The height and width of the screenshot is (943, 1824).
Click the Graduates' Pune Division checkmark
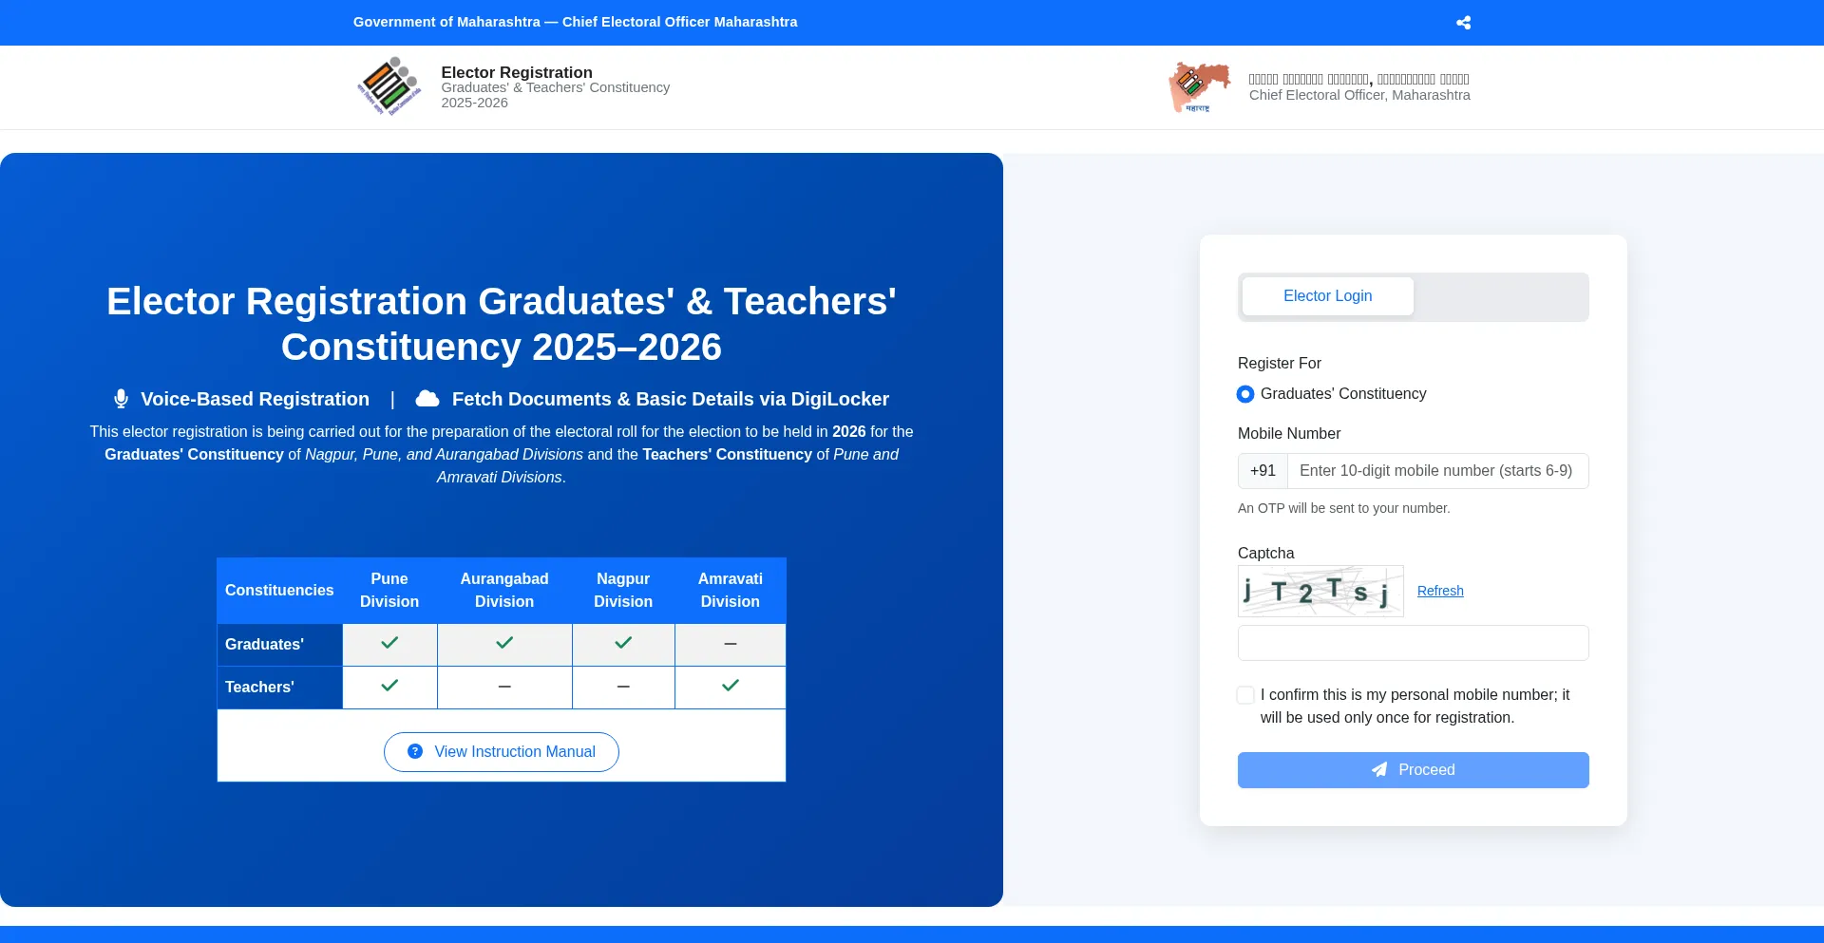click(x=389, y=643)
